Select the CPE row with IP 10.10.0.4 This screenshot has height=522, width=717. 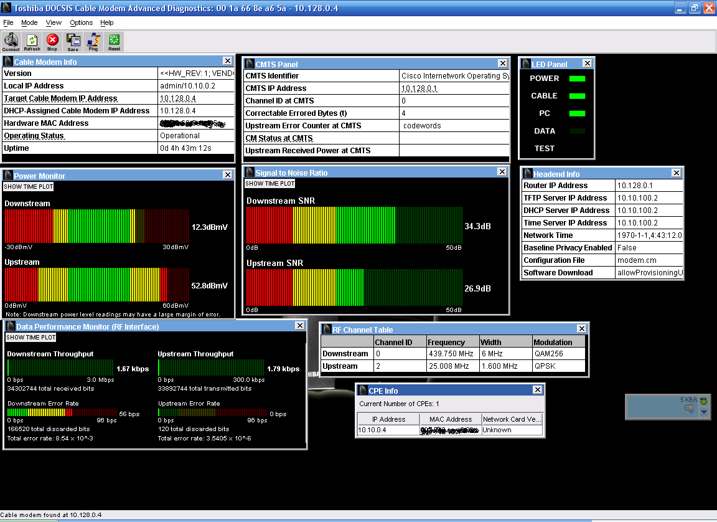449,430
